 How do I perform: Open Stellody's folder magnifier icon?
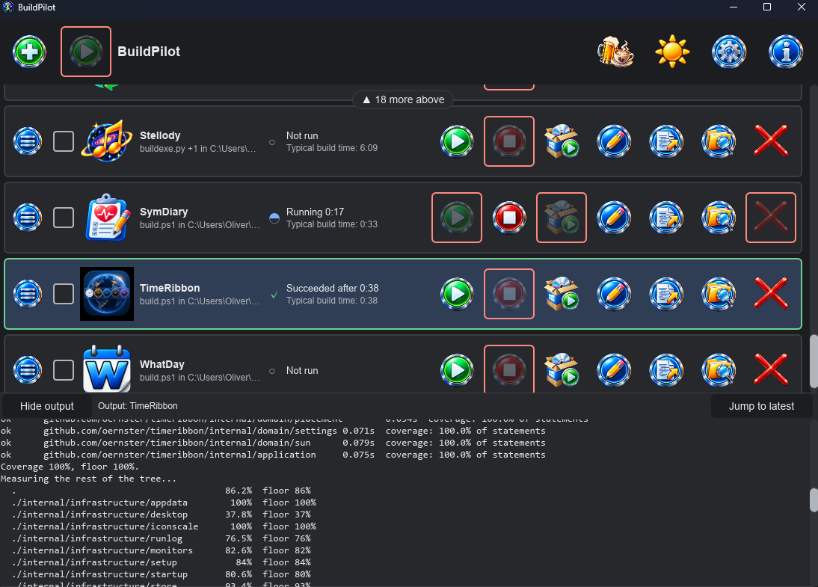point(719,141)
